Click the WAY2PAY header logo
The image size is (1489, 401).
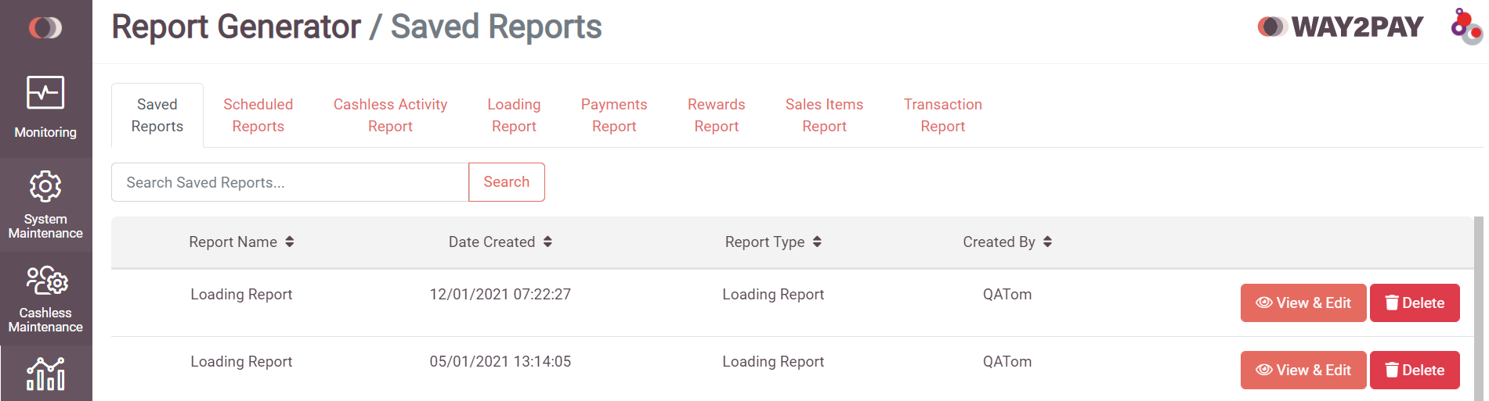pyautogui.click(x=1340, y=27)
